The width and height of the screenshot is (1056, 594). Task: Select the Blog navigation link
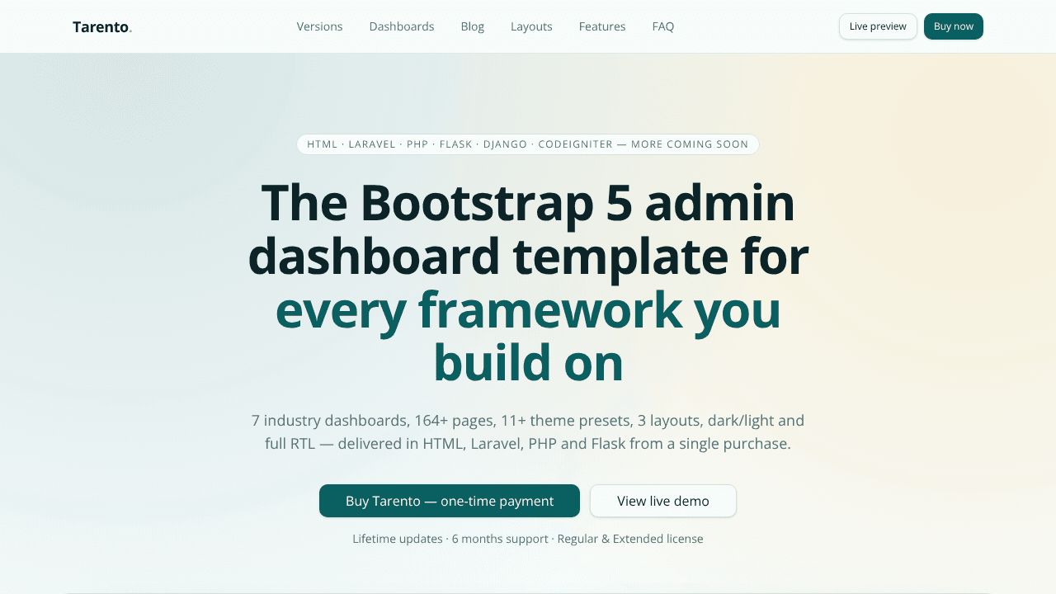pyautogui.click(x=472, y=26)
